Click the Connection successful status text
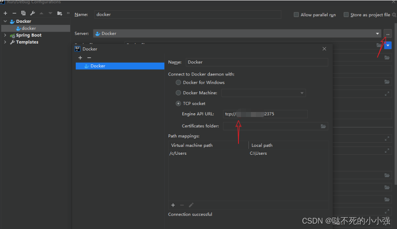This screenshot has height=229, width=397. coord(190,214)
